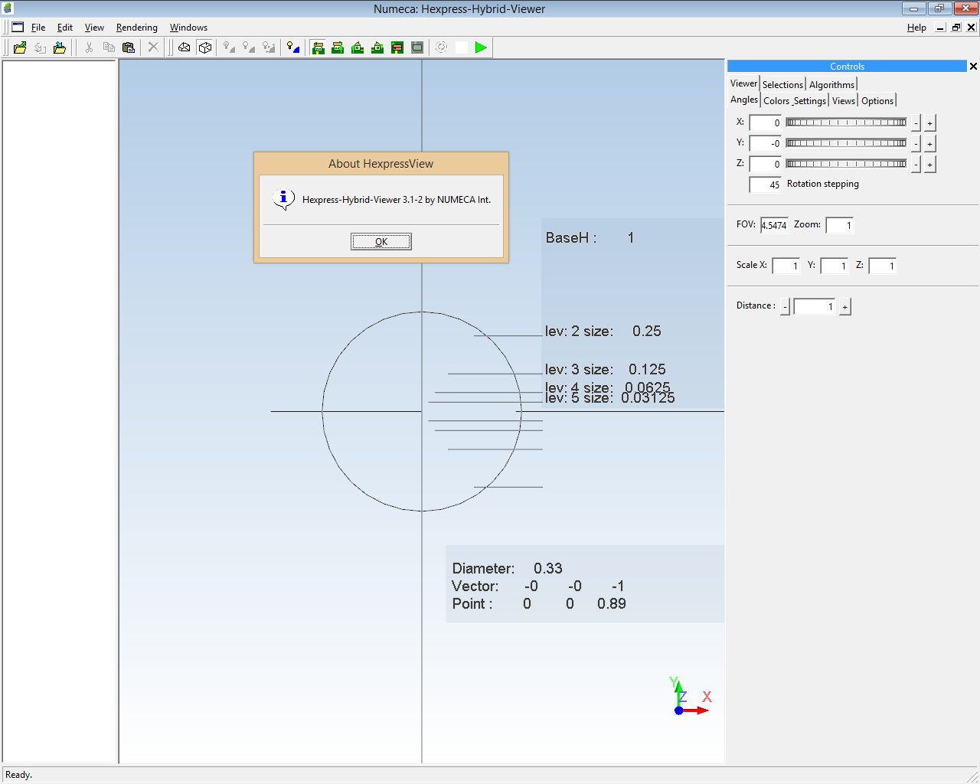Click OK in the About HexpressView dialog
This screenshot has height=784, width=980.
(381, 242)
